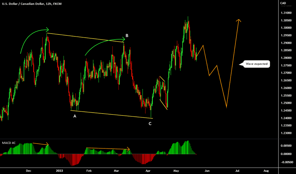
Task: Click the Jul label on the time axis
Action: click(237, 171)
